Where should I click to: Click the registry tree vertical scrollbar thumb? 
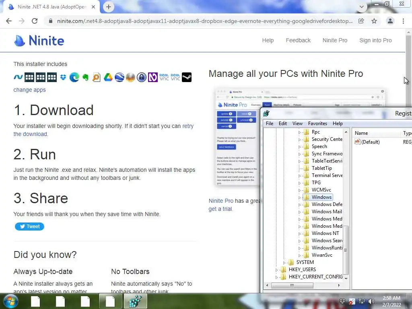(x=346, y=250)
